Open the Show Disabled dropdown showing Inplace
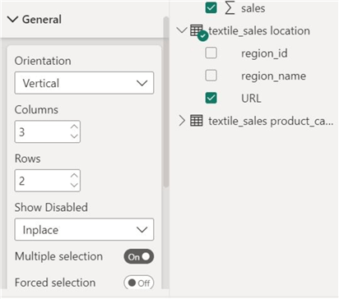The image size is (339, 299). (84, 229)
